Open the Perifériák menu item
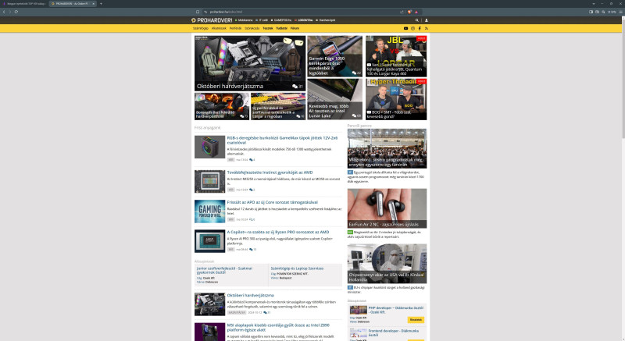The width and height of the screenshot is (625, 341). [x=235, y=28]
